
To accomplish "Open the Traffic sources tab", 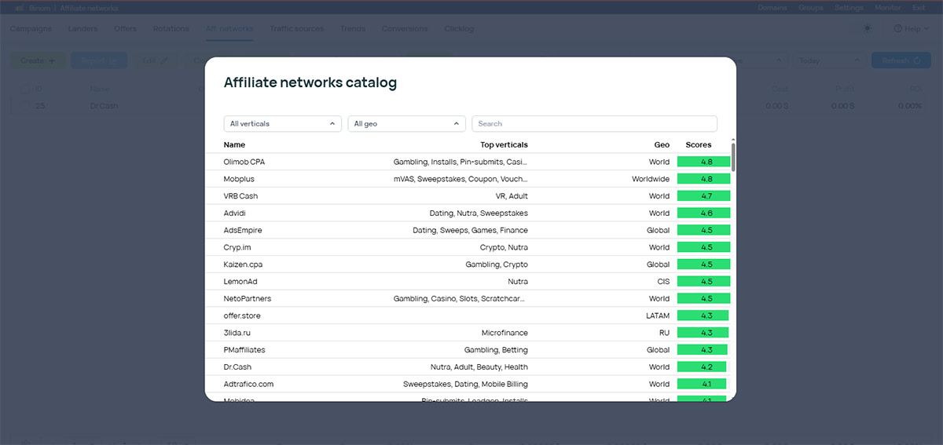I will point(296,29).
